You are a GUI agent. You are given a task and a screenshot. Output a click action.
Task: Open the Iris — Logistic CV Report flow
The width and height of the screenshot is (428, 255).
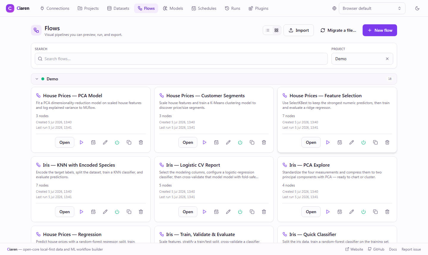(188, 212)
